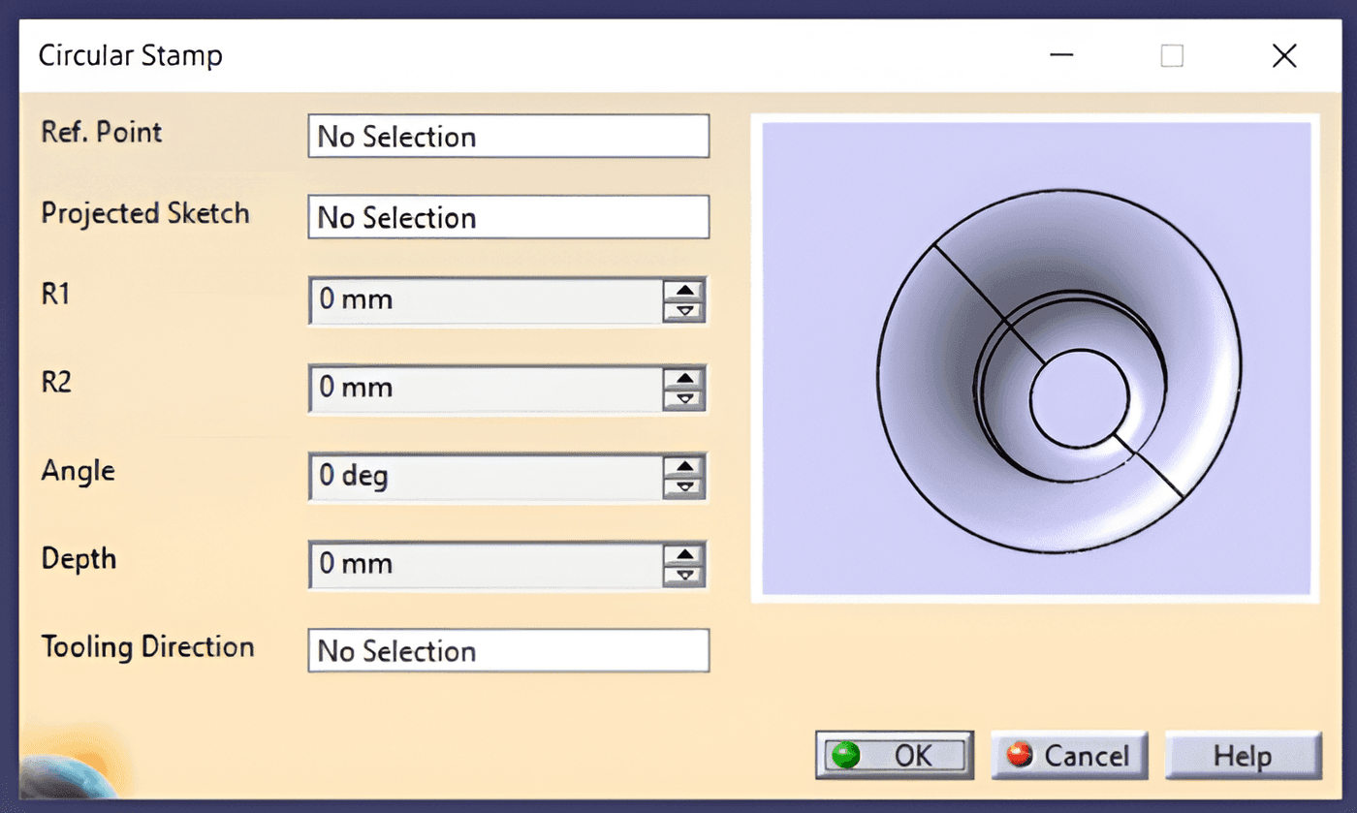Increase R2 with the up arrow
The width and height of the screenshot is (1357, 813).
click(x=685, y=378)
